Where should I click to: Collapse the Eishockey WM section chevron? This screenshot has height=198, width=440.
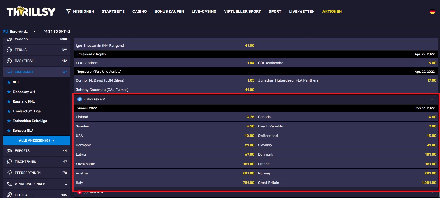coord(432,99)
